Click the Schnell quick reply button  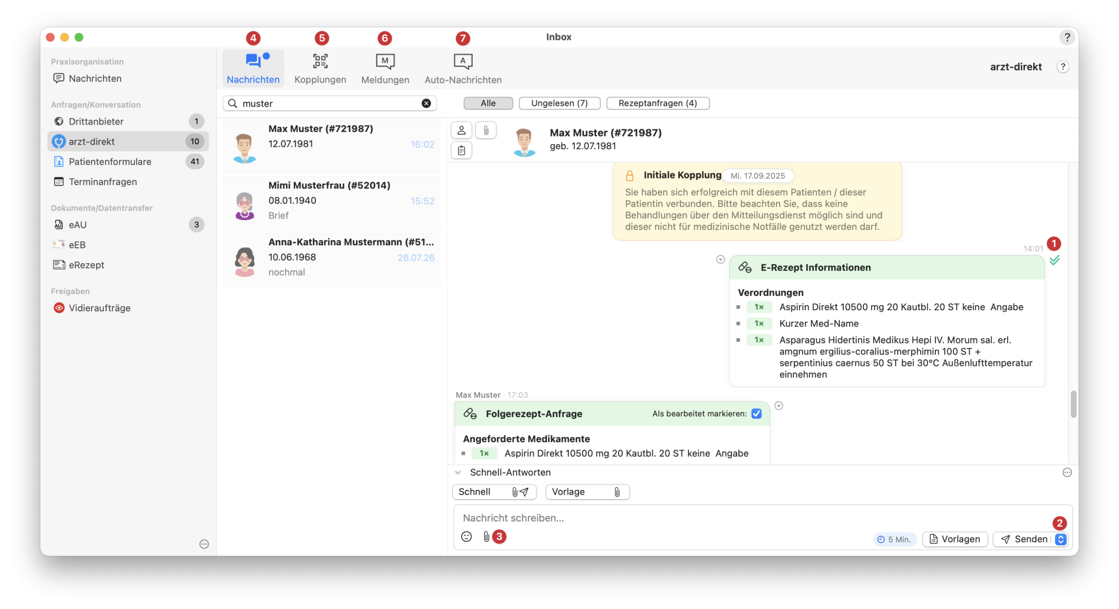(494, 492)
